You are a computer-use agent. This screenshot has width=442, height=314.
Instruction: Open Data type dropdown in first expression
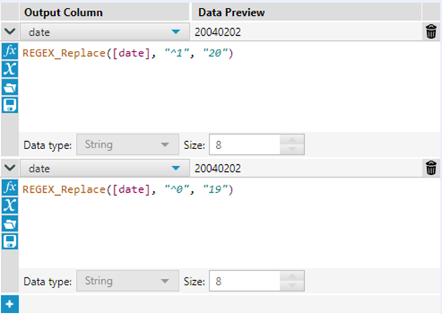[x=126, y=145]
